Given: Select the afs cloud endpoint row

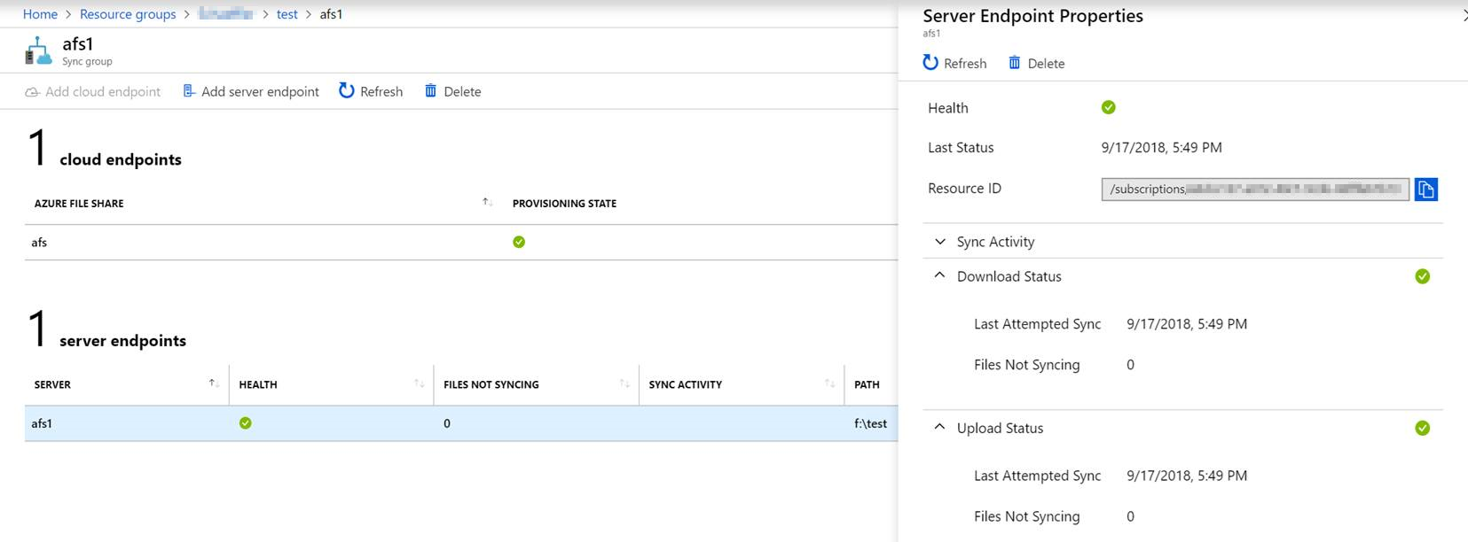Looking at the screenshot, I should [x=461, y=242].
